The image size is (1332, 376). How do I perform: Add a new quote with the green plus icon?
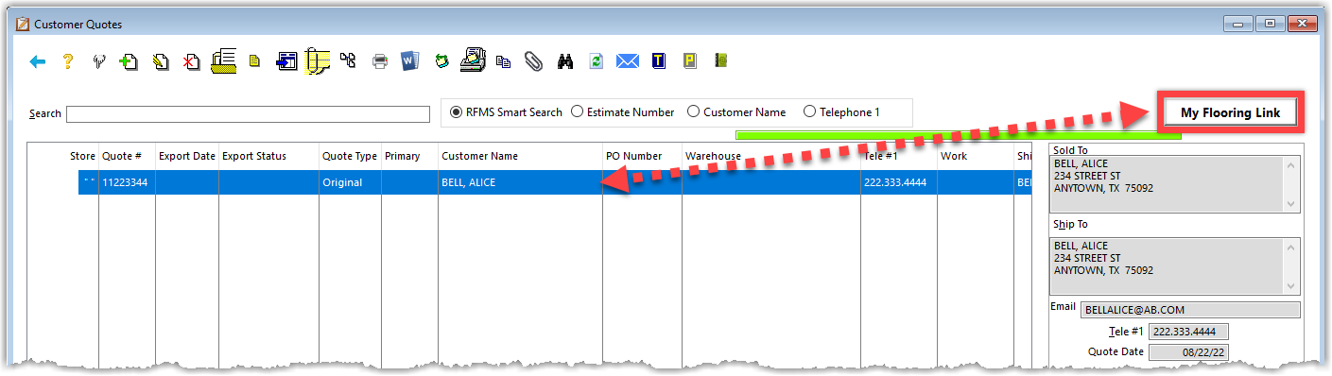click(129, 62)
